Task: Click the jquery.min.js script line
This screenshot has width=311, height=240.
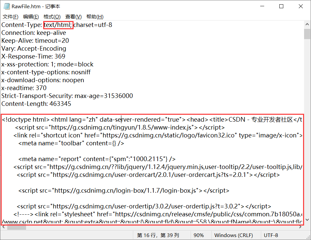Action: pos(158,167)
